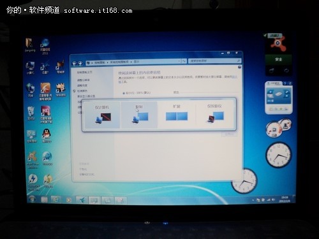
Task: Open the Adjust resolution sidebar link
Action: 84,80
